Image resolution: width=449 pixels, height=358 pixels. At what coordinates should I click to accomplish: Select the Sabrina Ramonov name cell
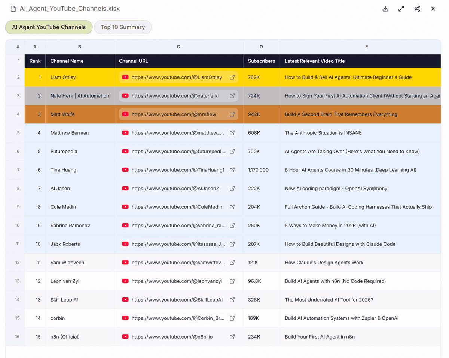coord(80,225)
